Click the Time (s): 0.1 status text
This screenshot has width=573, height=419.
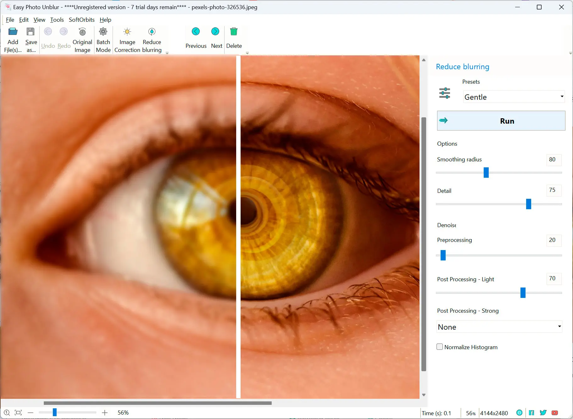coord(436,413)
